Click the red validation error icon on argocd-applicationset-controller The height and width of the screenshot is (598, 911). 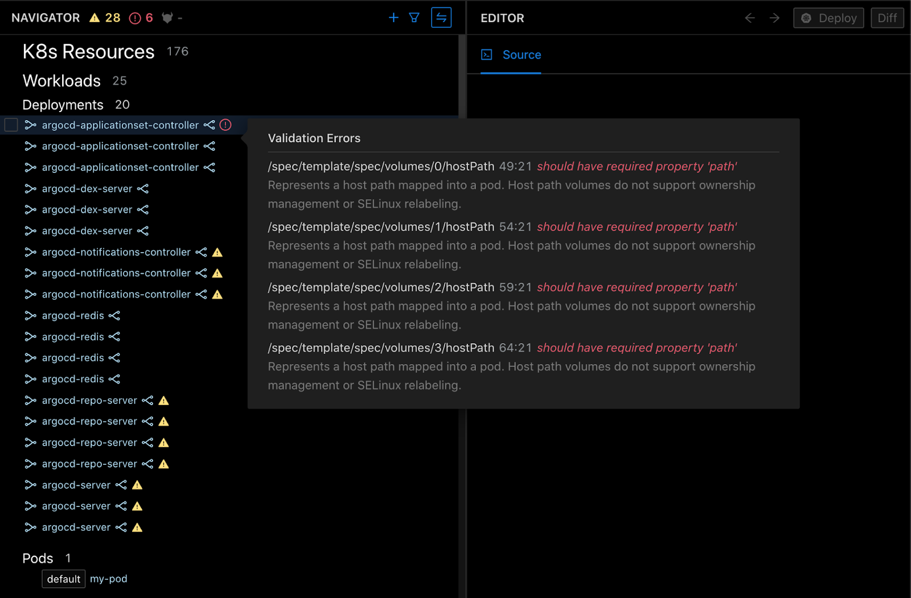[x=225, y=125]
